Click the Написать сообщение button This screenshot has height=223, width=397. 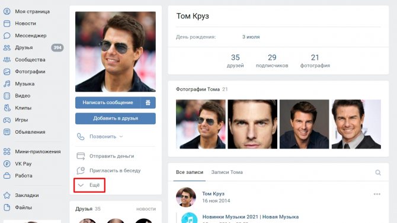(x=108, y=102)
